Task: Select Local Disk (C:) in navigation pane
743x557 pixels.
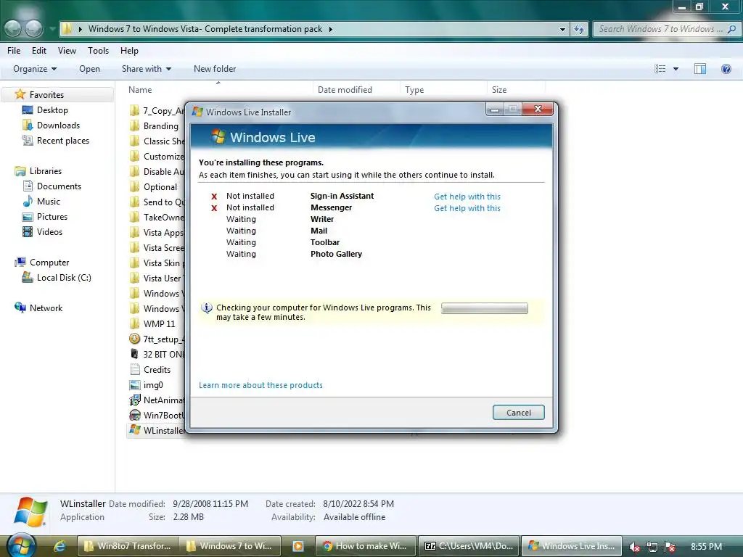Action: tap(64, 278)
